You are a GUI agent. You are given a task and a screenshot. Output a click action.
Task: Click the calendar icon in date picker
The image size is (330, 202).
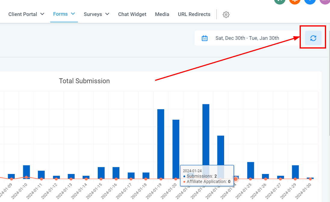(205, 38)
